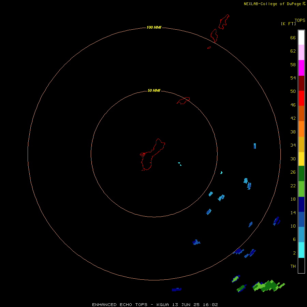Click the bright red 50 kft legend swatch
307x307 pixels.
click(301, 98)
